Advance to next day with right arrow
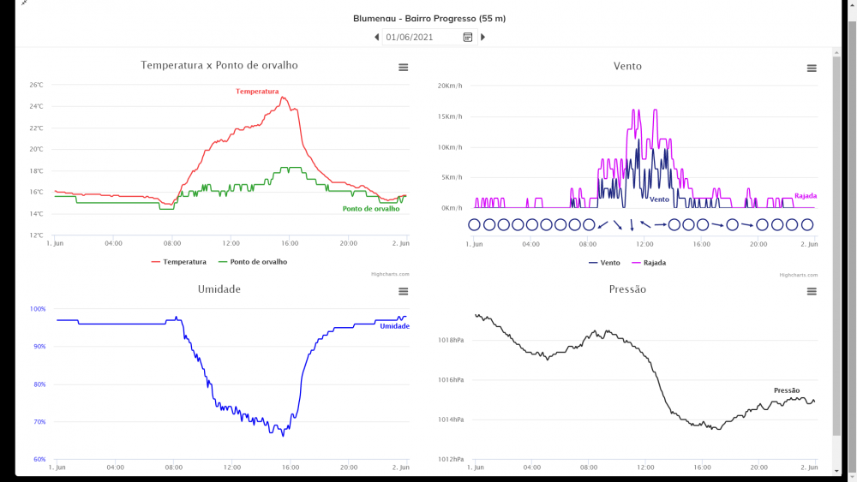The width and height of the screenshot is (857, 482). click(x=482, y=37)
